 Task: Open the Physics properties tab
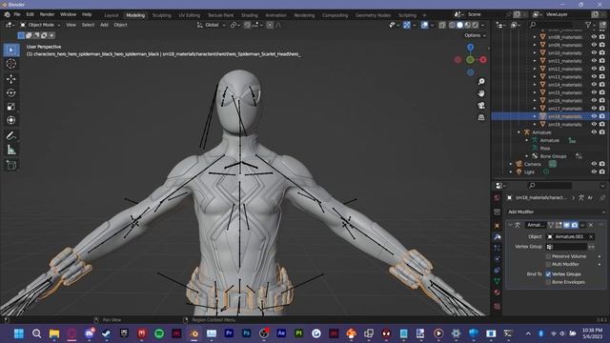pyautogui.click(x=498, y=258)
